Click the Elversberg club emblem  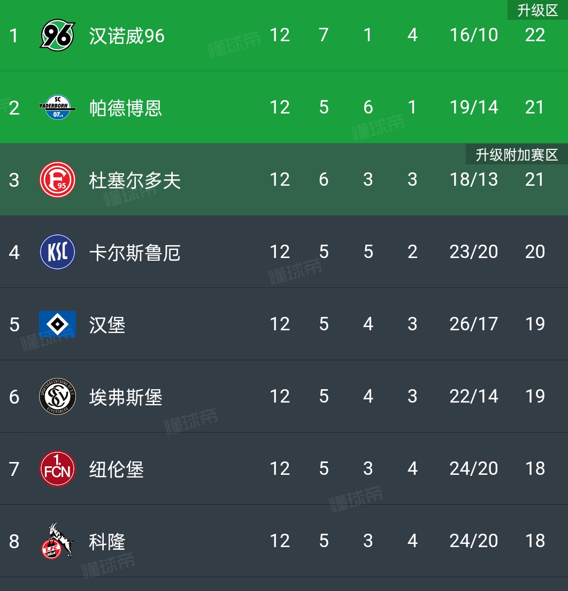pyautogui.click(x=57, y=397)
